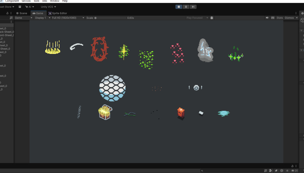Click the red thorn ring sprite in the Game view

click(99, 49)
